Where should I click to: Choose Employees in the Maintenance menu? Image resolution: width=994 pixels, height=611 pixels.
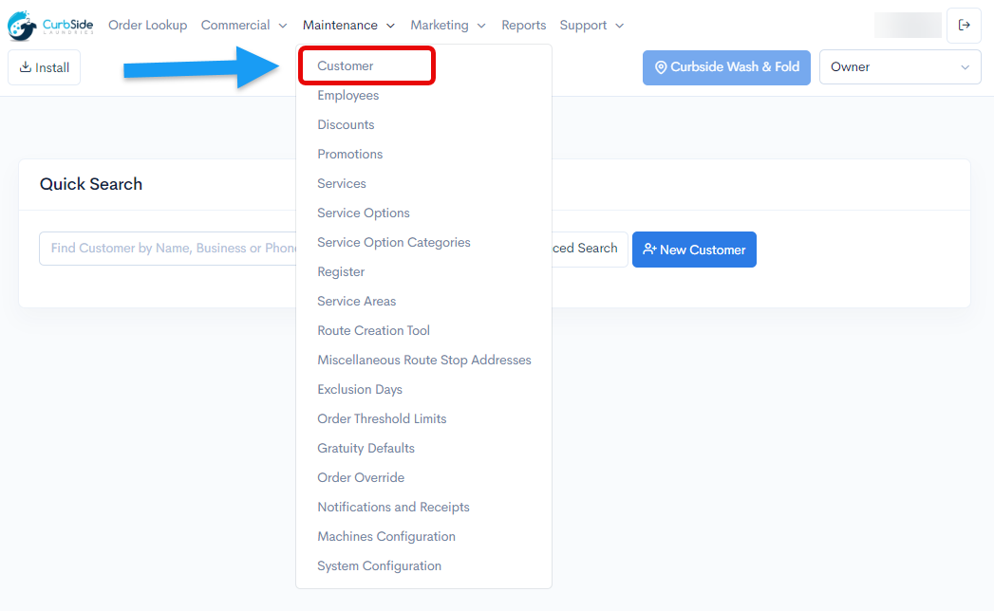(x=348, y=96)
